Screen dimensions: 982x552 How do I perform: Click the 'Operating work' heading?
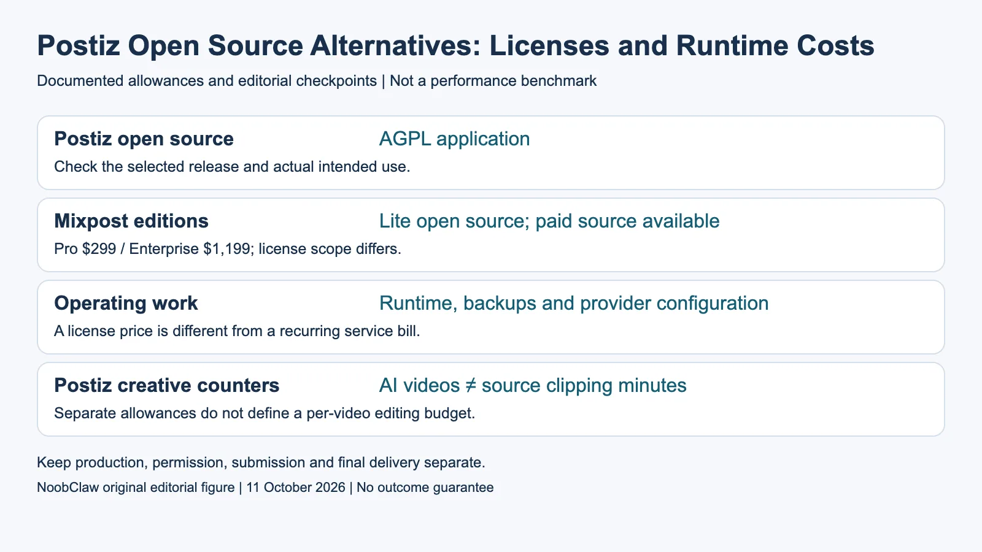click(x=126, y=304)
